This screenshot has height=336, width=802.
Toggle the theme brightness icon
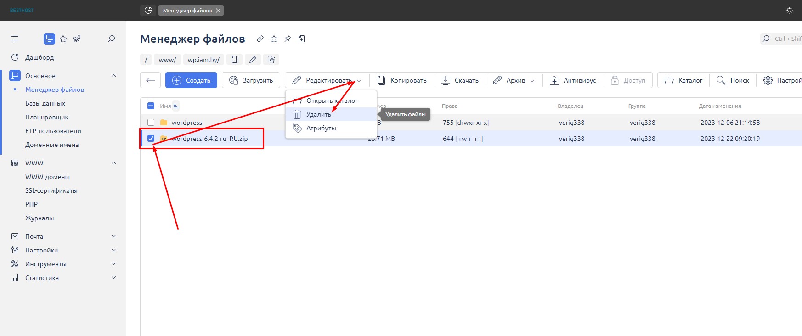pyautogui.click(x=789, y=10)
